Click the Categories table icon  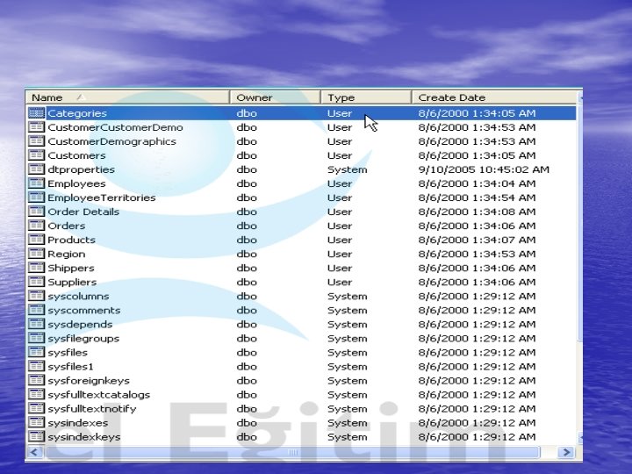[36, 113]
